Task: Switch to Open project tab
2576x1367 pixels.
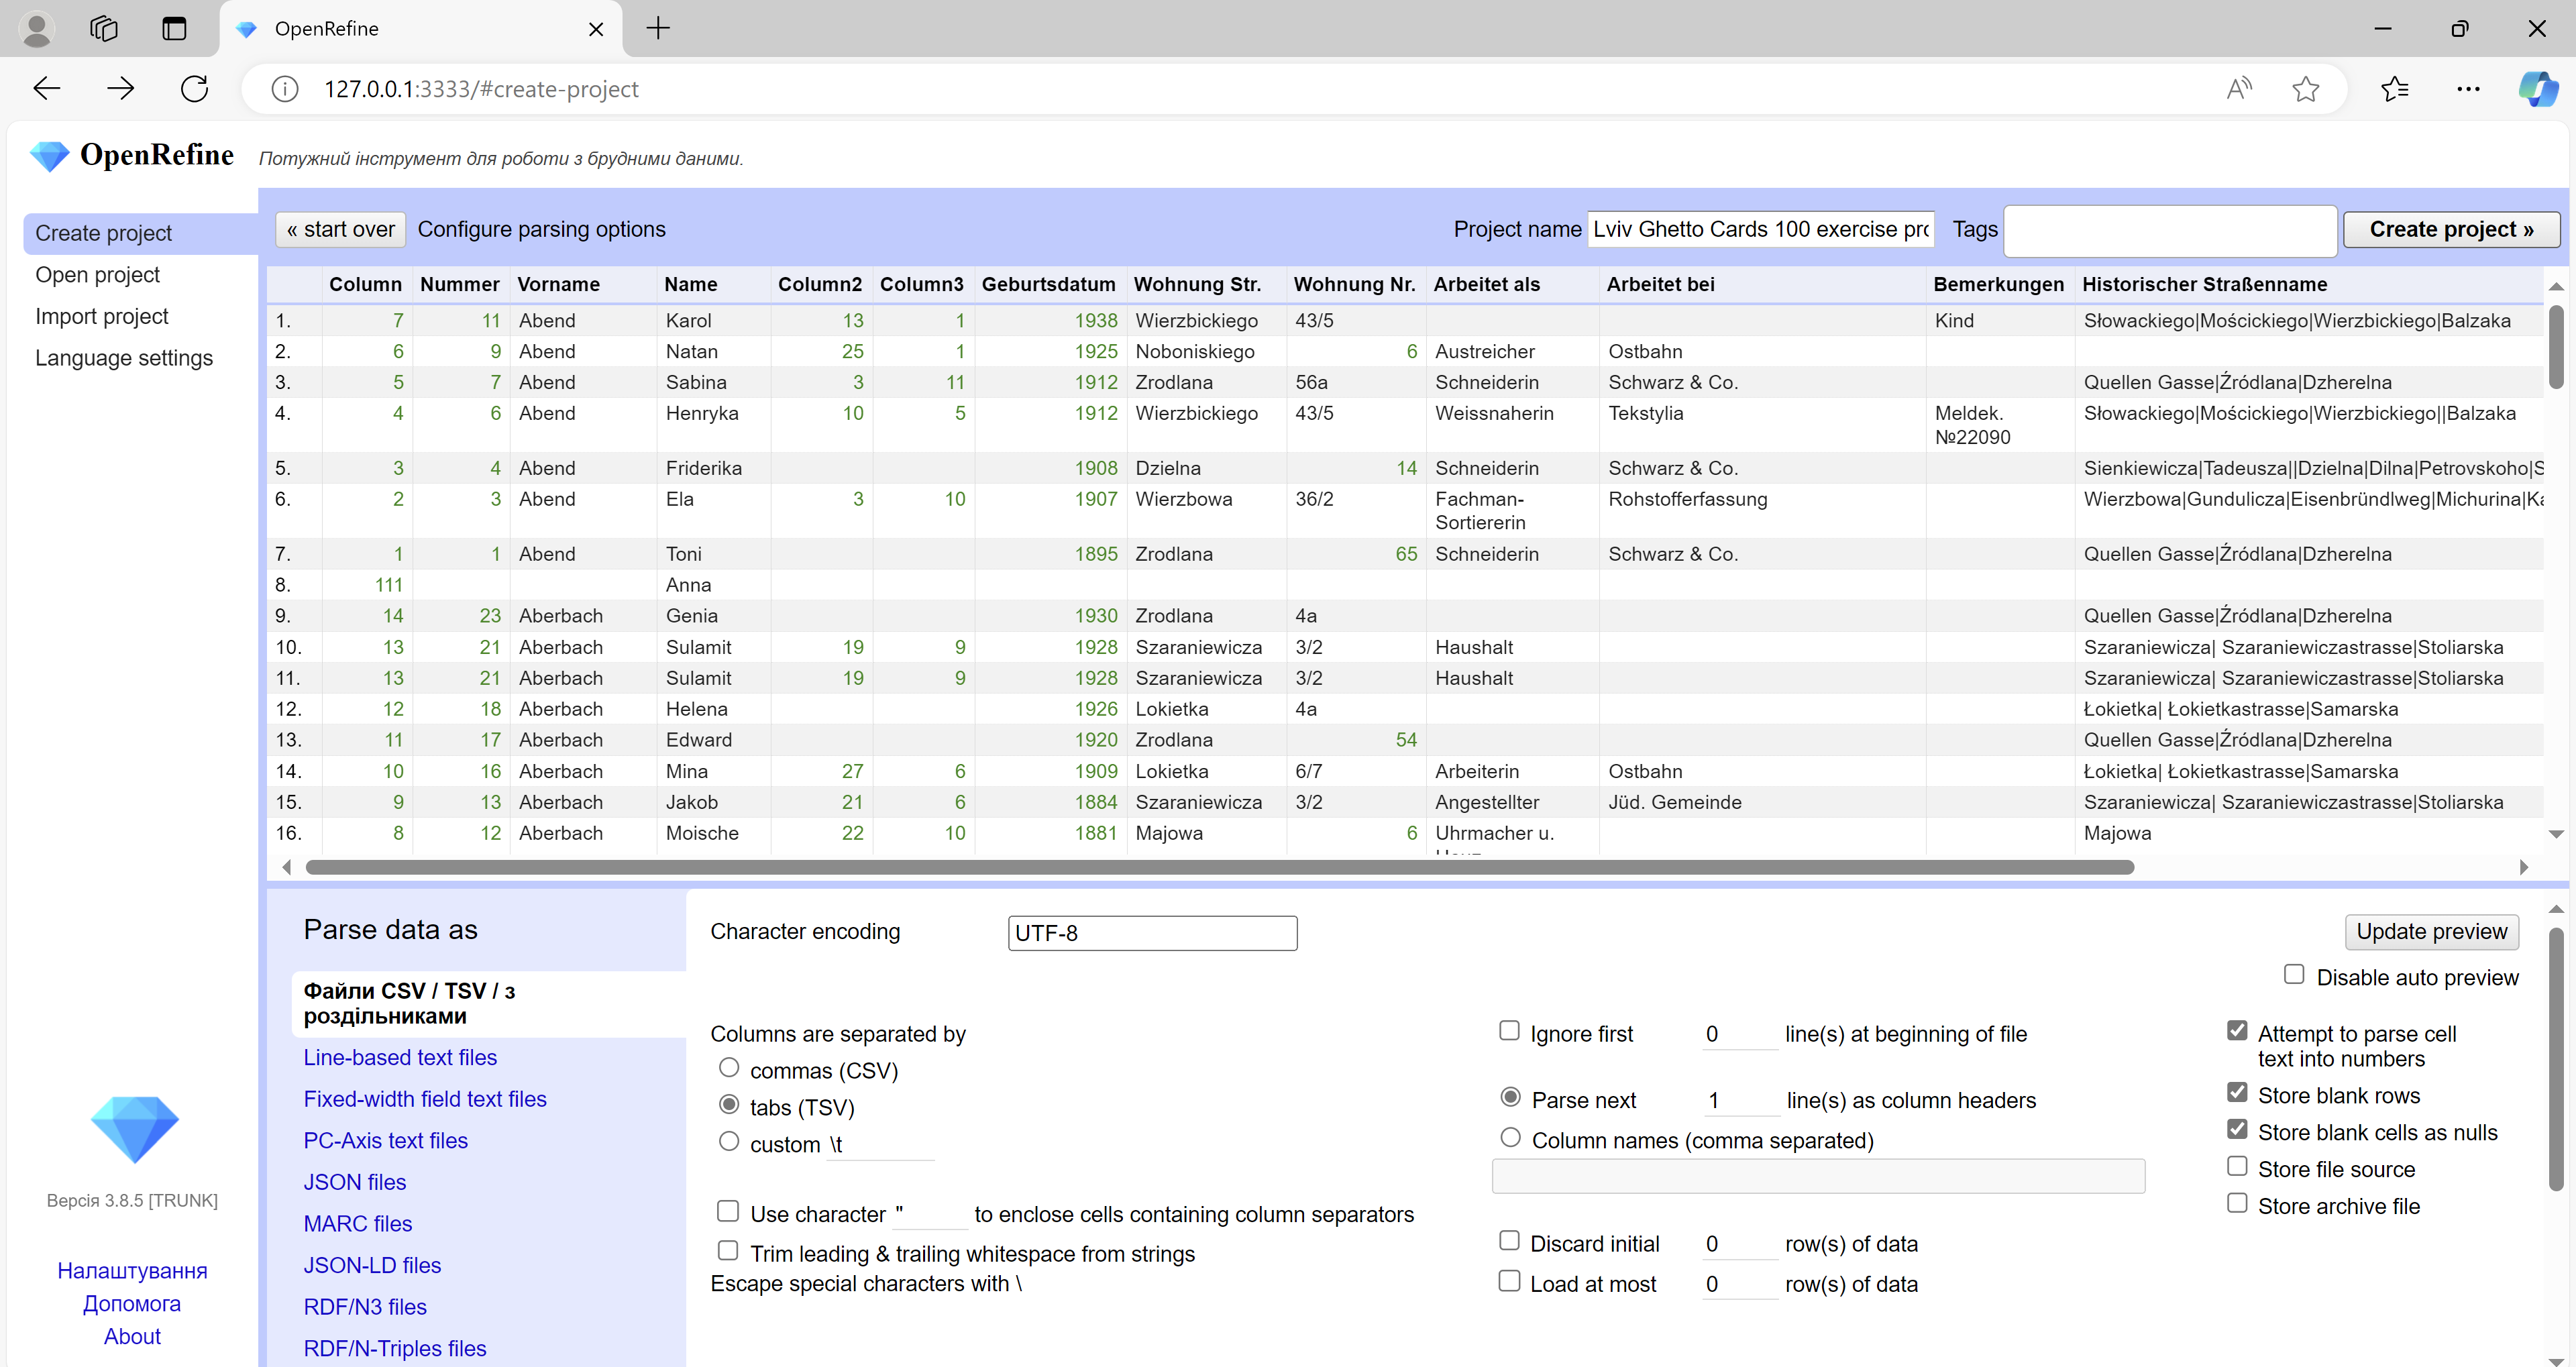Action: [x=97, y=275]
